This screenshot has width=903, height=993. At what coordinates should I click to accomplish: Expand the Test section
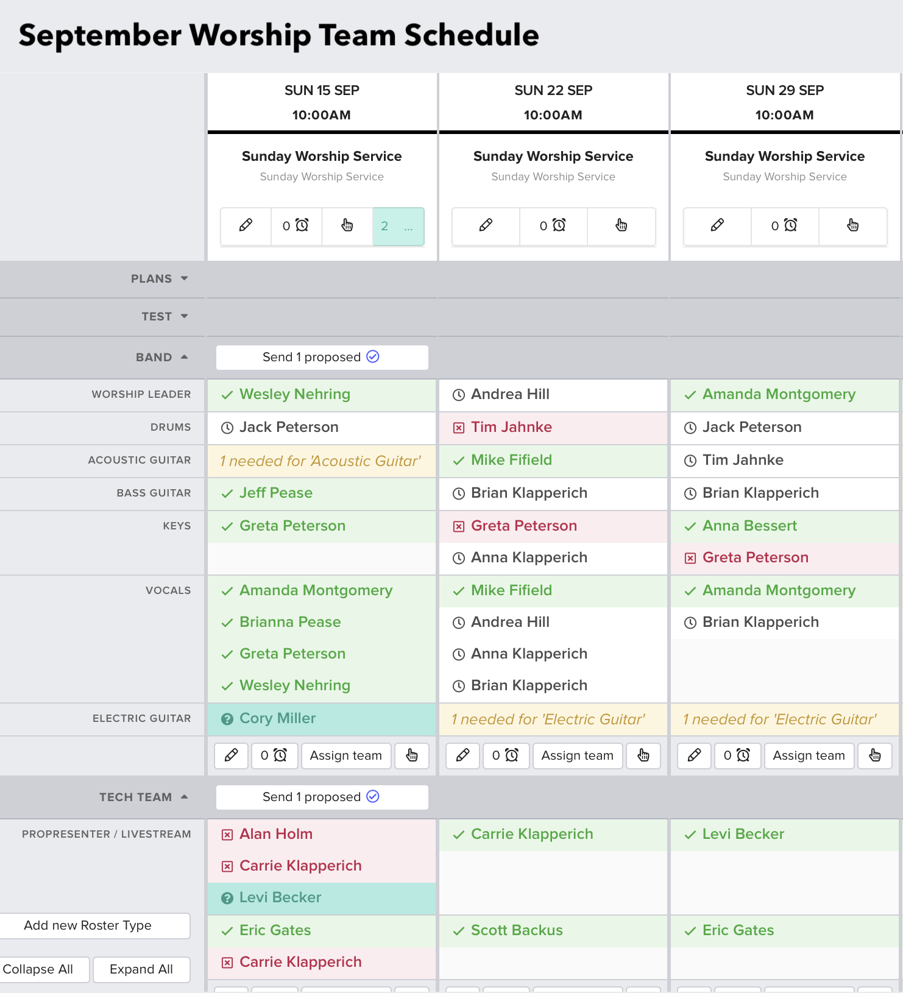tap(184, 316)
